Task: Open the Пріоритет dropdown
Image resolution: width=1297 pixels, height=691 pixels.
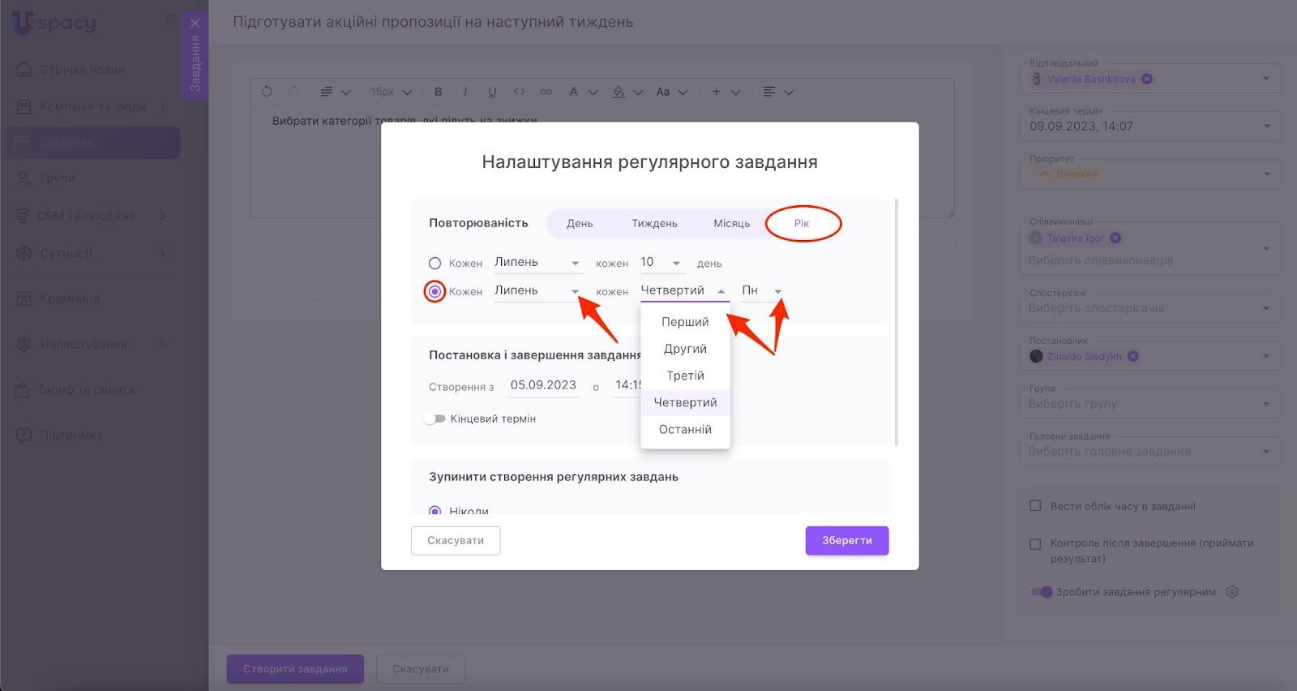Action: coord(1266,174)
